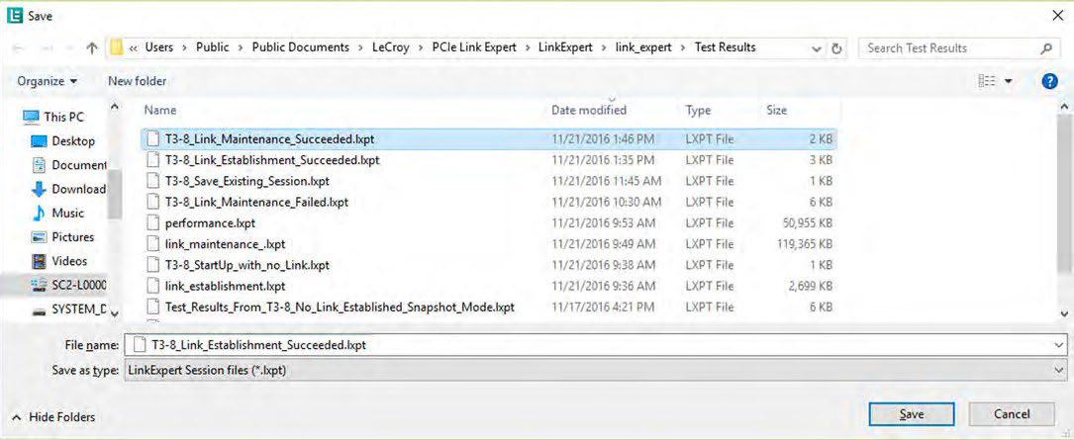Viewport: 1074px width, 440px height.
Task: Click file icon of T3-8_Save_Existing_Session.lxpt
Action: coord(152,181)
